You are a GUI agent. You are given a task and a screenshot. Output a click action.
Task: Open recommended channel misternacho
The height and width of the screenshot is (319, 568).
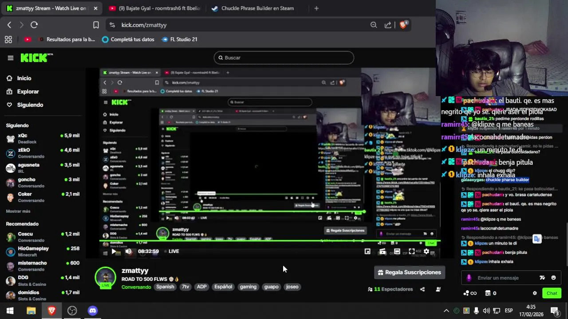pos(43,266)
